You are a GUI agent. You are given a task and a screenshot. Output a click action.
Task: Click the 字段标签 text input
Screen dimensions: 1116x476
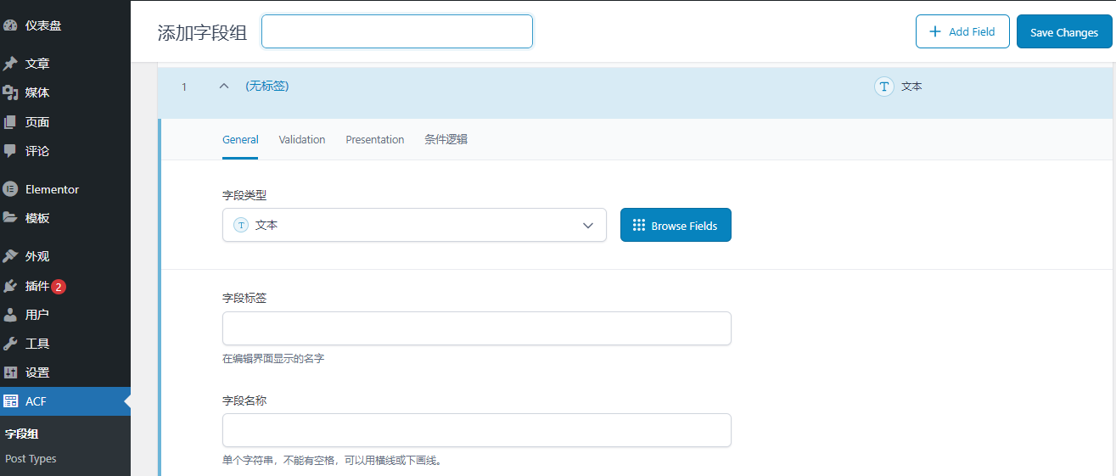pyautogui.click(x=476, y=328)
